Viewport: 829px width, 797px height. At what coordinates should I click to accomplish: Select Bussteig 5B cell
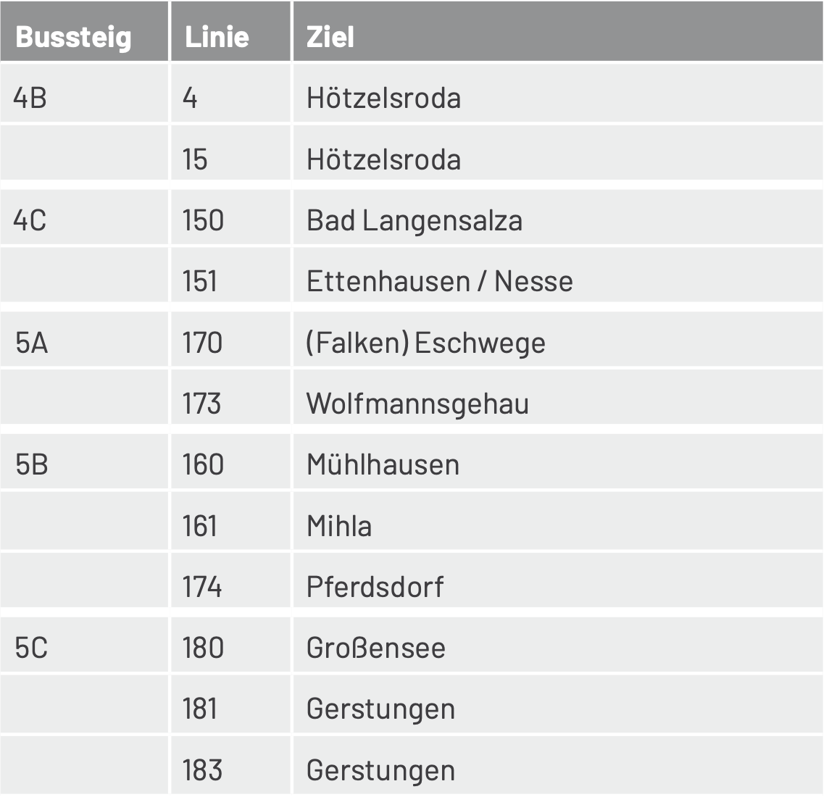(84, 462)
